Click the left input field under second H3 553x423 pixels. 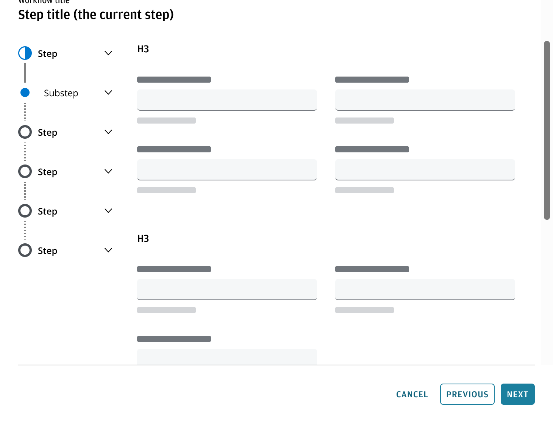pos(227,289)
